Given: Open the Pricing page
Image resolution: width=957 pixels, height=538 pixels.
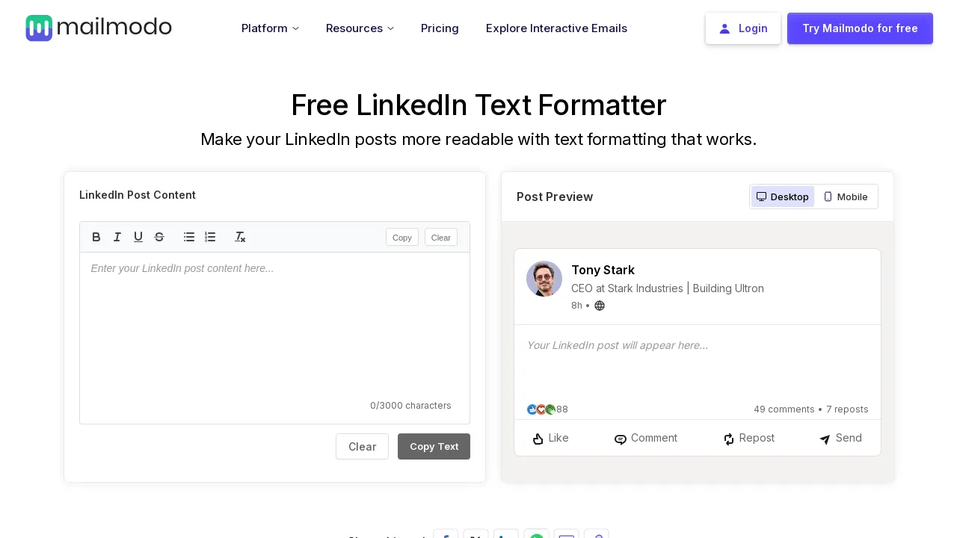Looking at the screenshot, I should coord(440,28).
